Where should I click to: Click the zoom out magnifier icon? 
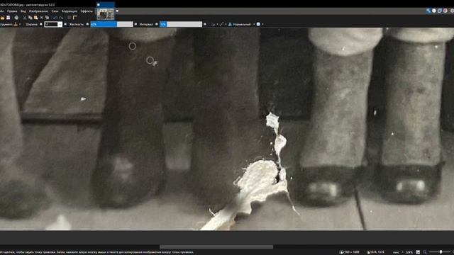(425, 252)
